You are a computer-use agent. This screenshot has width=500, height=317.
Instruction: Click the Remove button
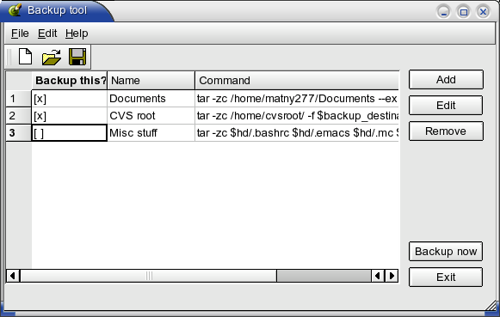pyautogui.click(x=446, y=131)
